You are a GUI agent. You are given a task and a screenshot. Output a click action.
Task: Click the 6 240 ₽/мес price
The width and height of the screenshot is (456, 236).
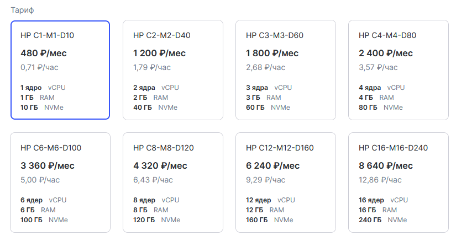pyautogui.click(x=273, y=165)
